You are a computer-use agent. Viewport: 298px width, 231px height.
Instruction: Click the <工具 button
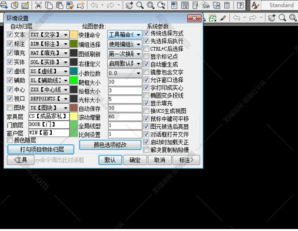[x=21, y=160]
